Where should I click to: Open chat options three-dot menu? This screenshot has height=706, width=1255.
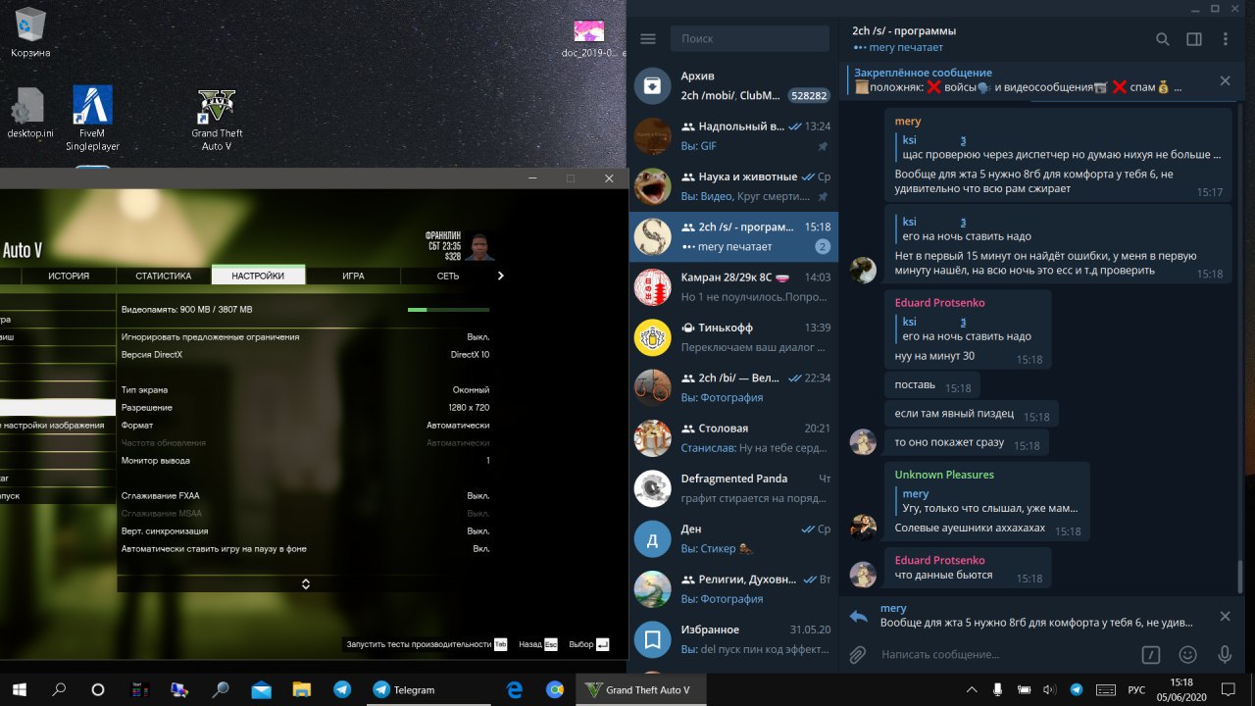(x=1226, y=39)
